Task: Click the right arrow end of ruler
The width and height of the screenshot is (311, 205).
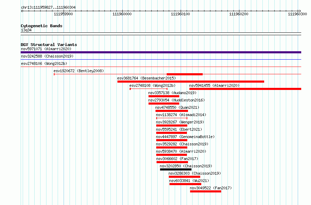Action: pos(300,11)
